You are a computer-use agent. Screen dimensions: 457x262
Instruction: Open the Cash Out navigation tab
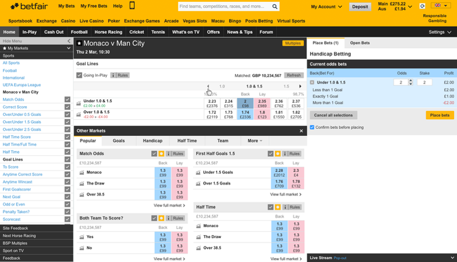(x=53, y=32)
